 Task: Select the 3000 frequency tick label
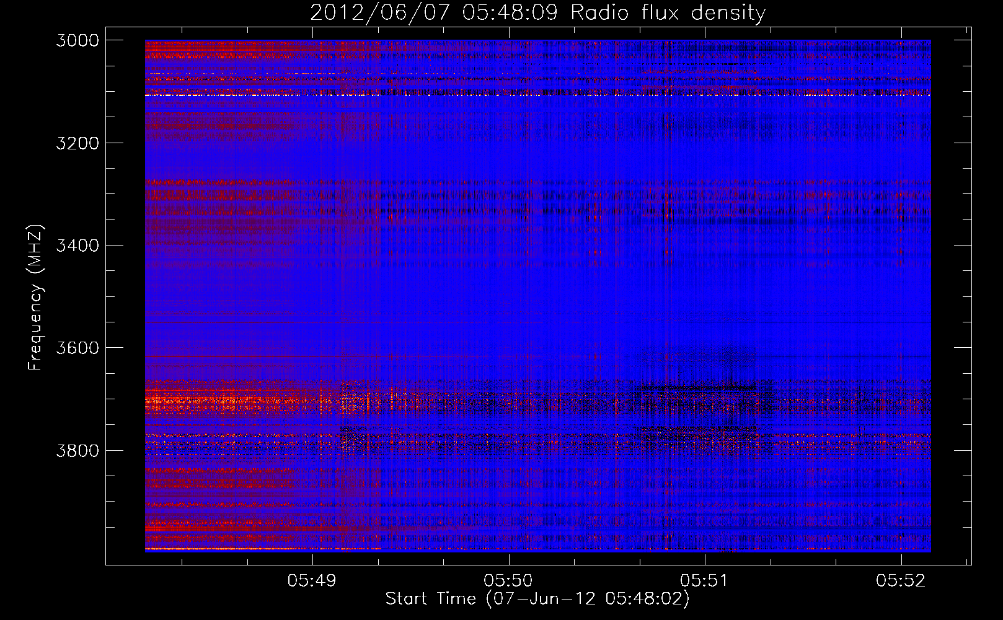[77, 40]
